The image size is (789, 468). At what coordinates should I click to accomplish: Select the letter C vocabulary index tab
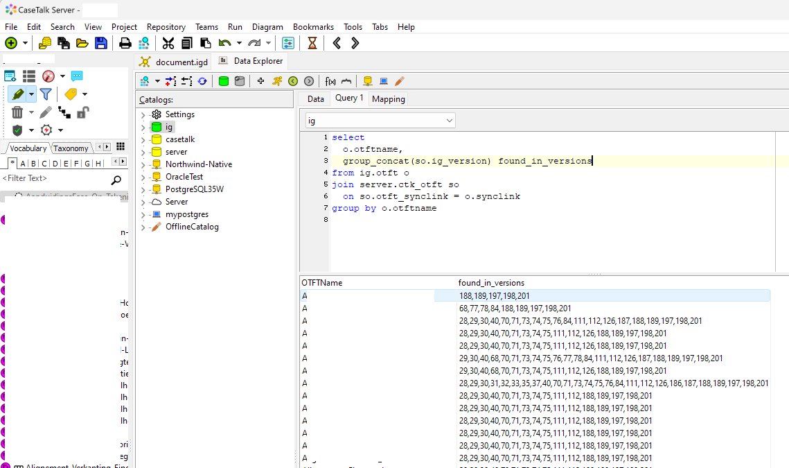coord(44,164)
